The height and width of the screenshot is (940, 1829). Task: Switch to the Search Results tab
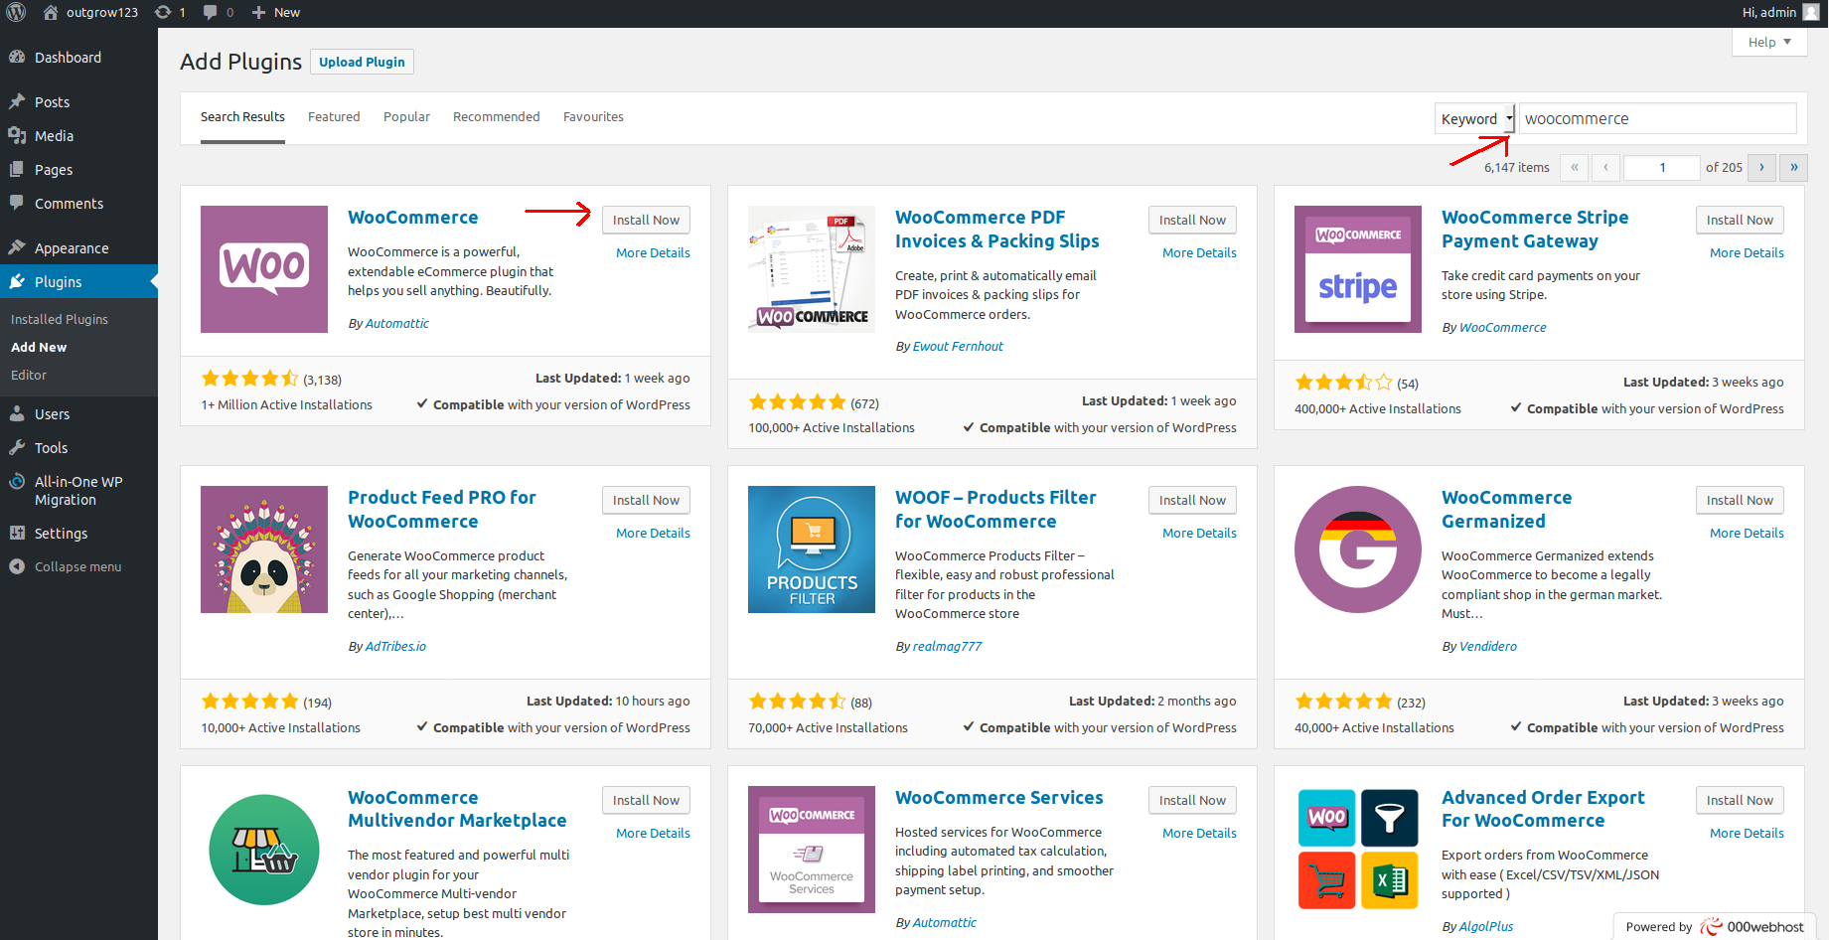click(x=242, y=116)
